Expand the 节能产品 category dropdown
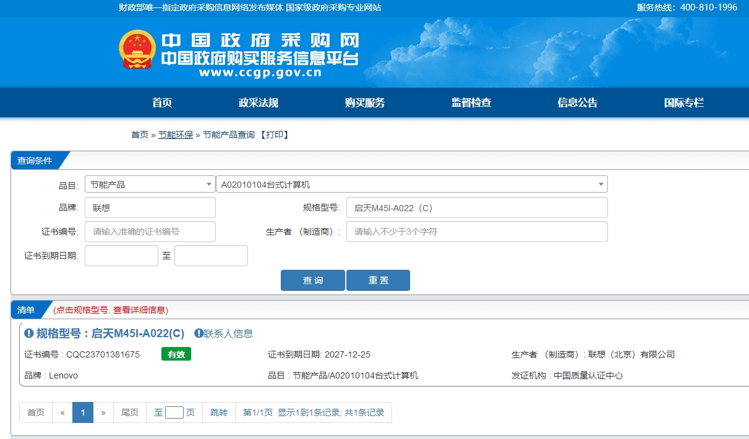This screenshot has width=749, height=439. [x=150, y=184]
